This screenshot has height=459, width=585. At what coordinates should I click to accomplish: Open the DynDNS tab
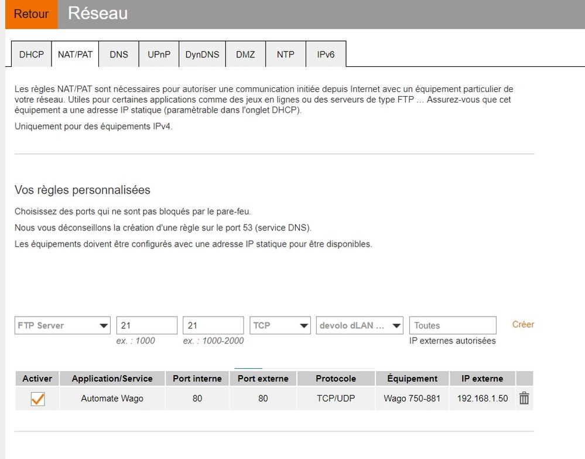pyautogui.click(x=202, y=55)
